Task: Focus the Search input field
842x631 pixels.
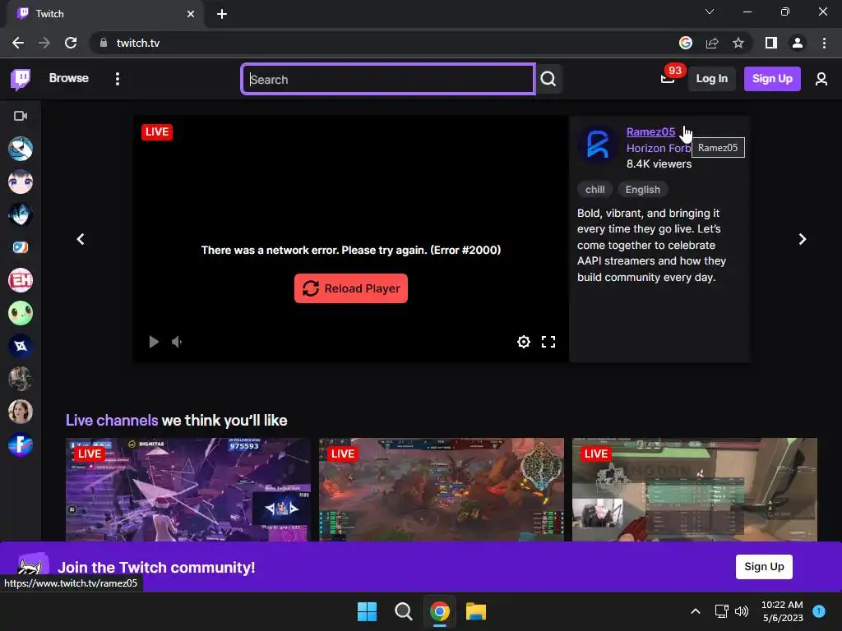Action: click(388, 80)
